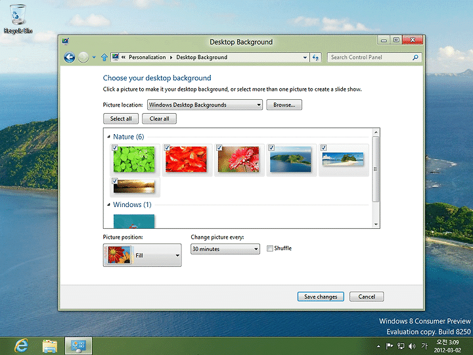Open the clock showing 2012-03-02

coord(447,346)
